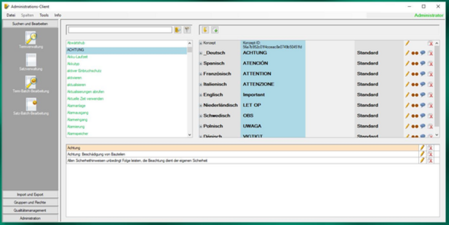Open comment bubble in the _Deutsch row

[x=423, y=53]
